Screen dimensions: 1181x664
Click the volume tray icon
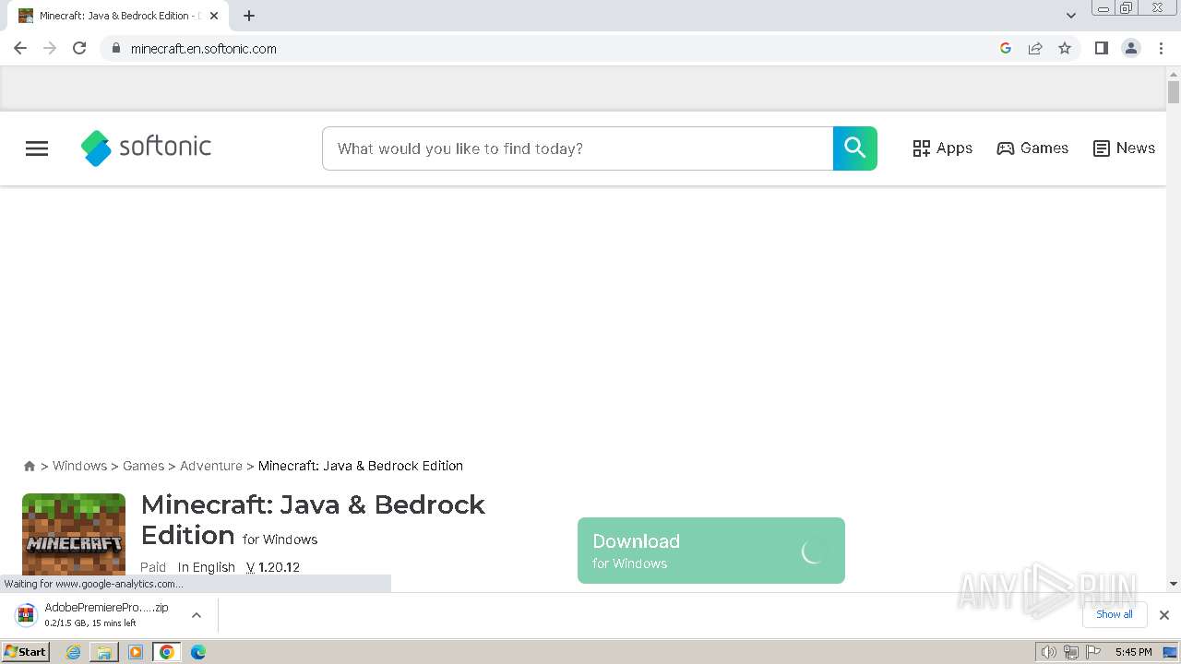[1048, 652]
